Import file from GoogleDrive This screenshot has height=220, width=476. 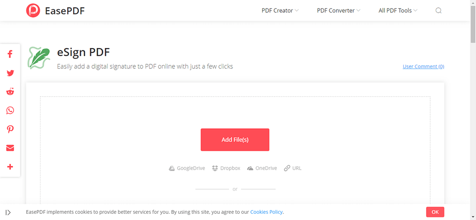click(x=187, y=168)
